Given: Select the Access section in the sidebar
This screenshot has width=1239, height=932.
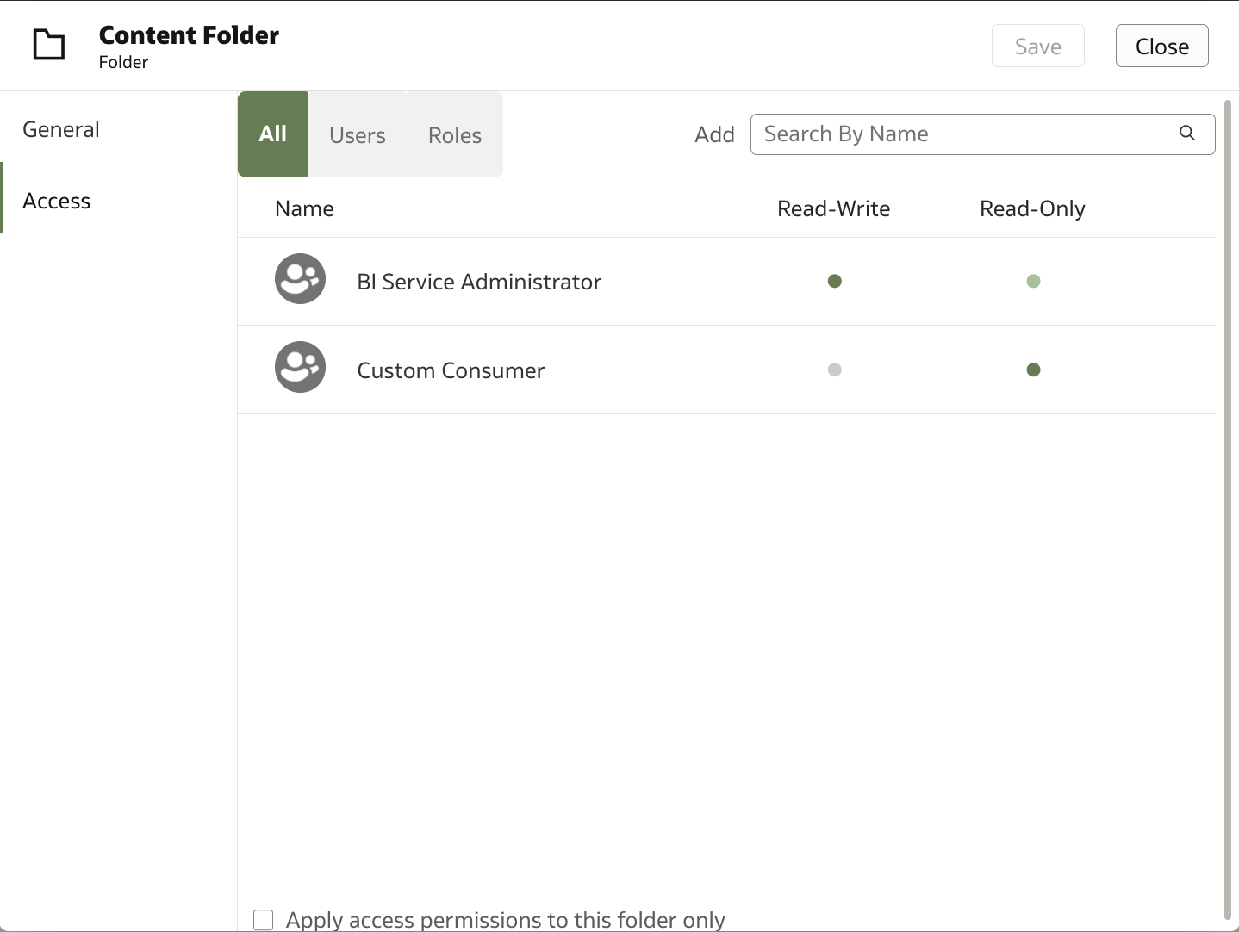Looking at the screenshot, I should point(56,200).
